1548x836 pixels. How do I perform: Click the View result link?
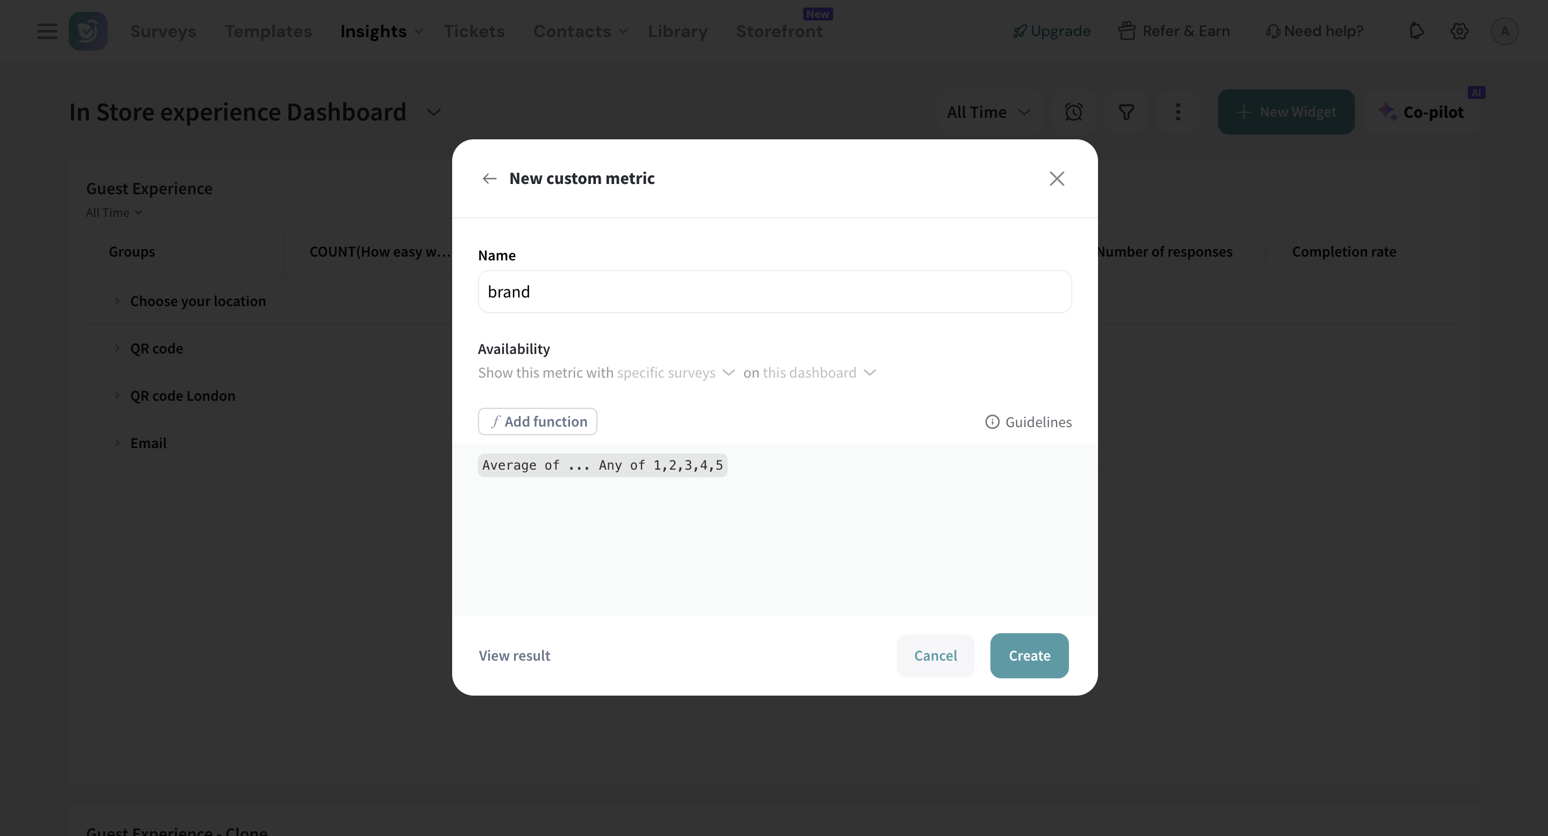coord(515,656)
